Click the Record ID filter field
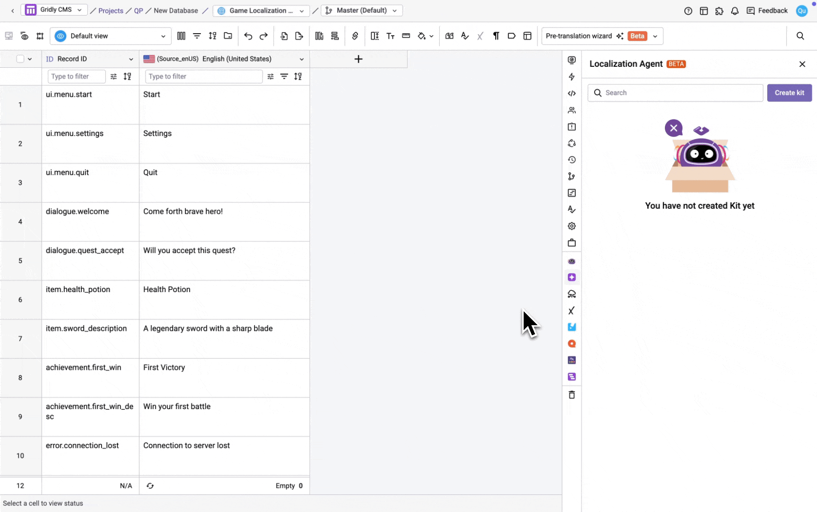 (76, 76)
